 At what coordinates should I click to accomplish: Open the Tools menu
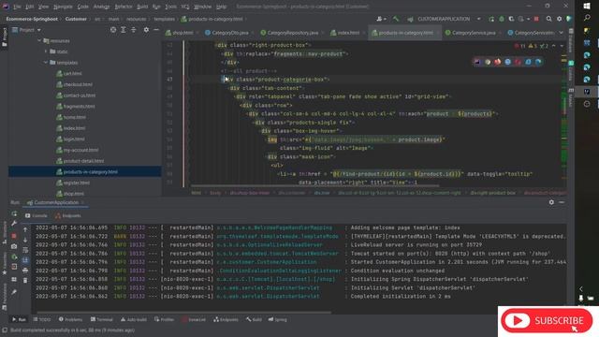coord(170,7)
